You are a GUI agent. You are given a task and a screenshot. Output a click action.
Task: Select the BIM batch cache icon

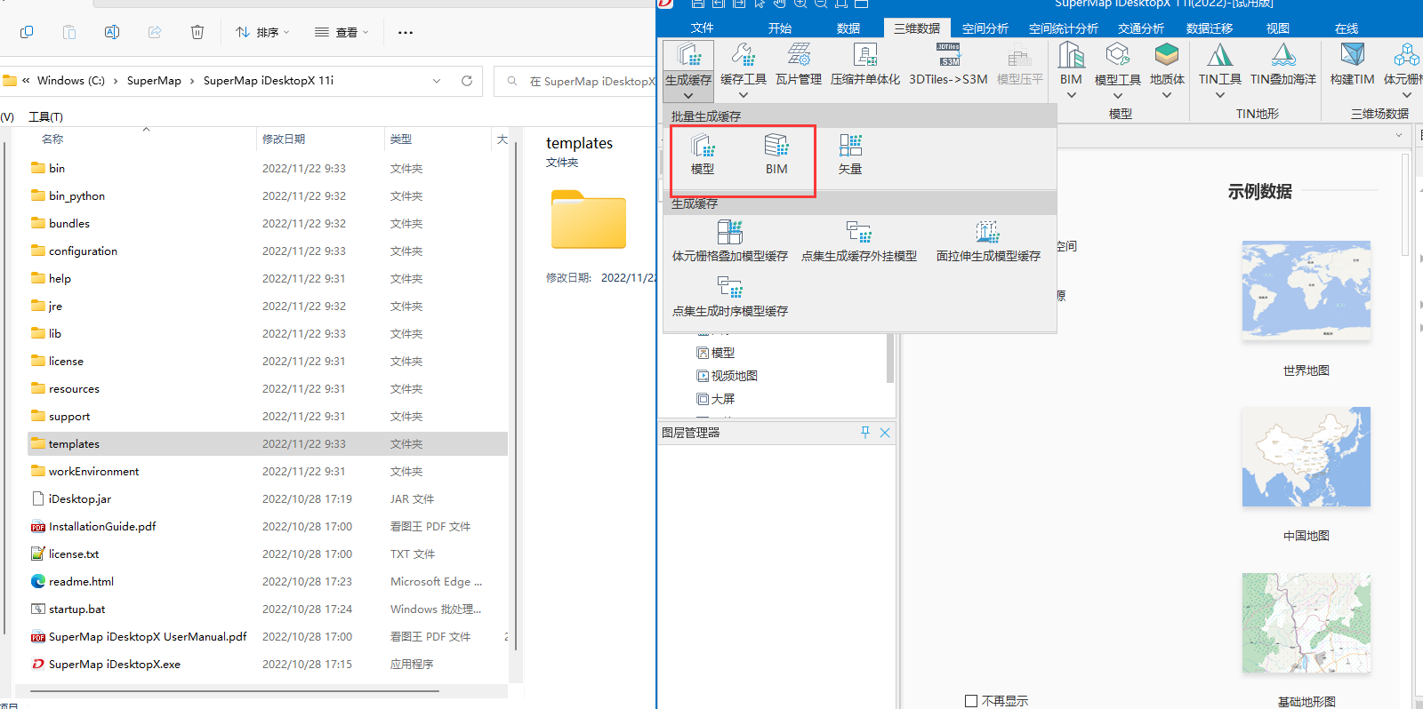click(x=776, y=154)
